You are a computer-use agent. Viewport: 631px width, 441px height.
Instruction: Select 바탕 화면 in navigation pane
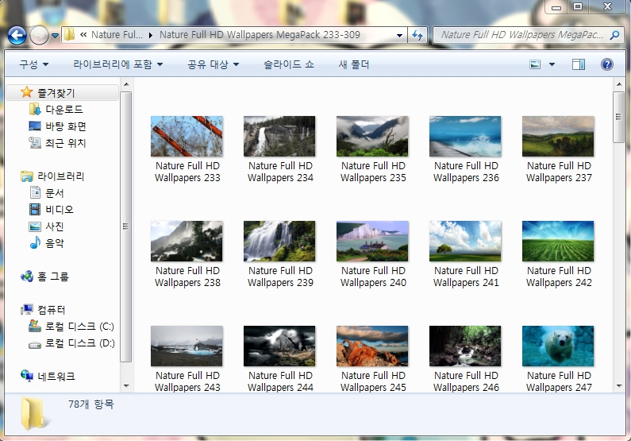click(65, 126)
